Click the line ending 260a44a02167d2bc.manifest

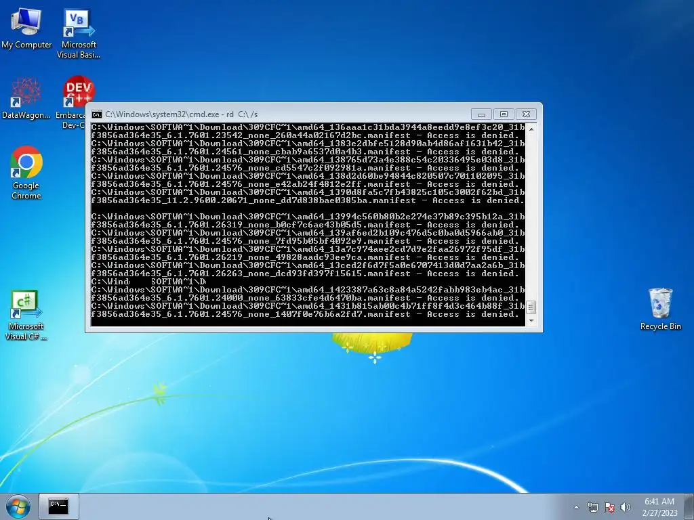pos(306,135)
